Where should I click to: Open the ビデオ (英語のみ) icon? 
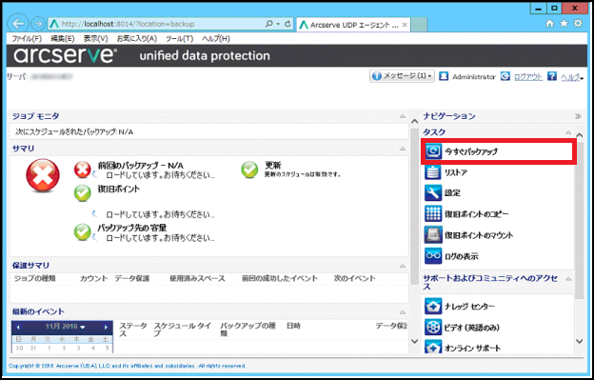tap(432, 327)
